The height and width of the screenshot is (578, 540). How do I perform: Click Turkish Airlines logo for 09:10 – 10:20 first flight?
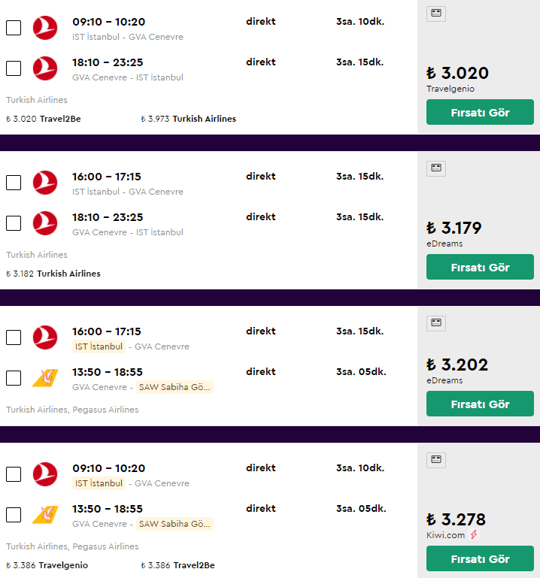pos(45,28)
